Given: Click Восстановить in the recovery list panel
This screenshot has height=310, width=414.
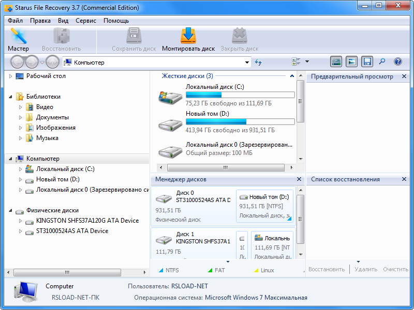Looking at the screenshot, I should click(327, 269).
